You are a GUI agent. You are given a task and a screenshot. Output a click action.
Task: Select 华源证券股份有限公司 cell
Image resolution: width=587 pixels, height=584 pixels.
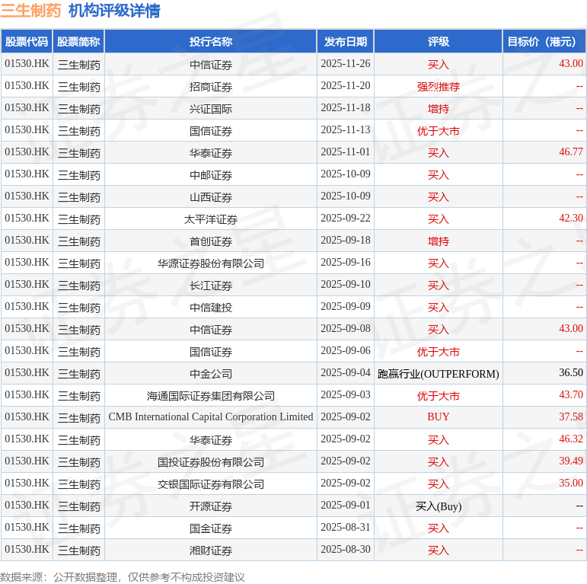pos(211,263)
